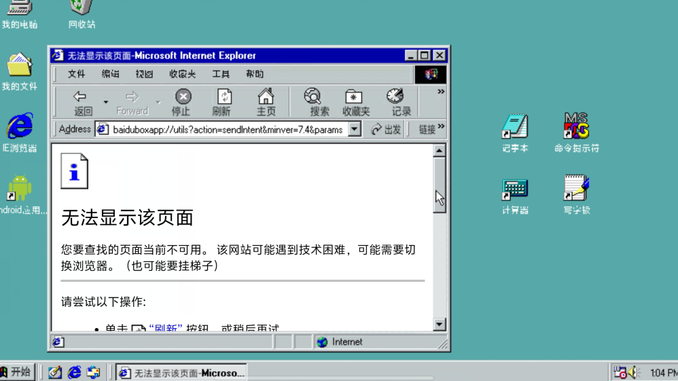Click the Internet zone status indicator
678x381 pixels.
[340, 342]
